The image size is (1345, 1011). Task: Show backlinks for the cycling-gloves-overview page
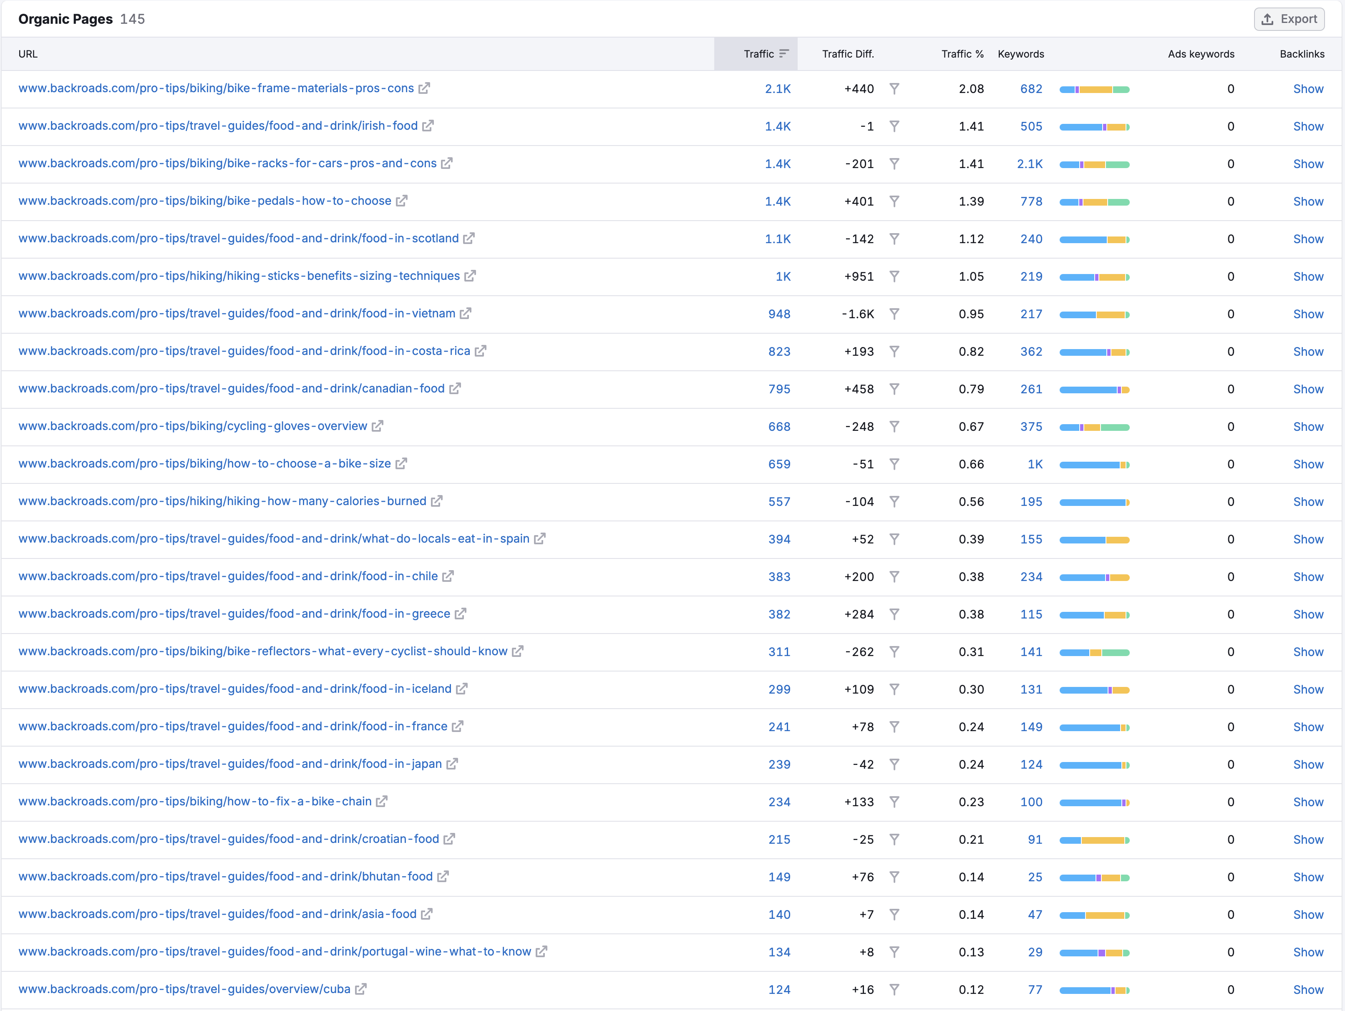[x=1309, y=426]
